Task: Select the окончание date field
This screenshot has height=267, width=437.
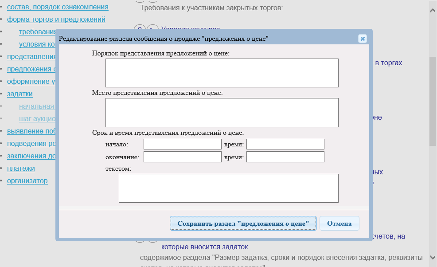Action: point(182,157)
